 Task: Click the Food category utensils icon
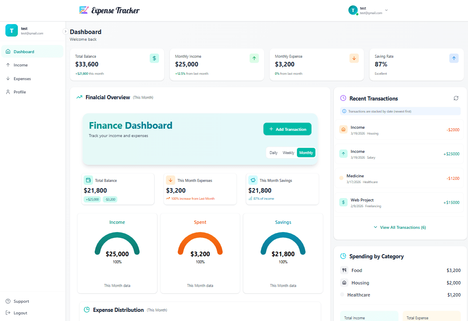(x=344, y=270)
